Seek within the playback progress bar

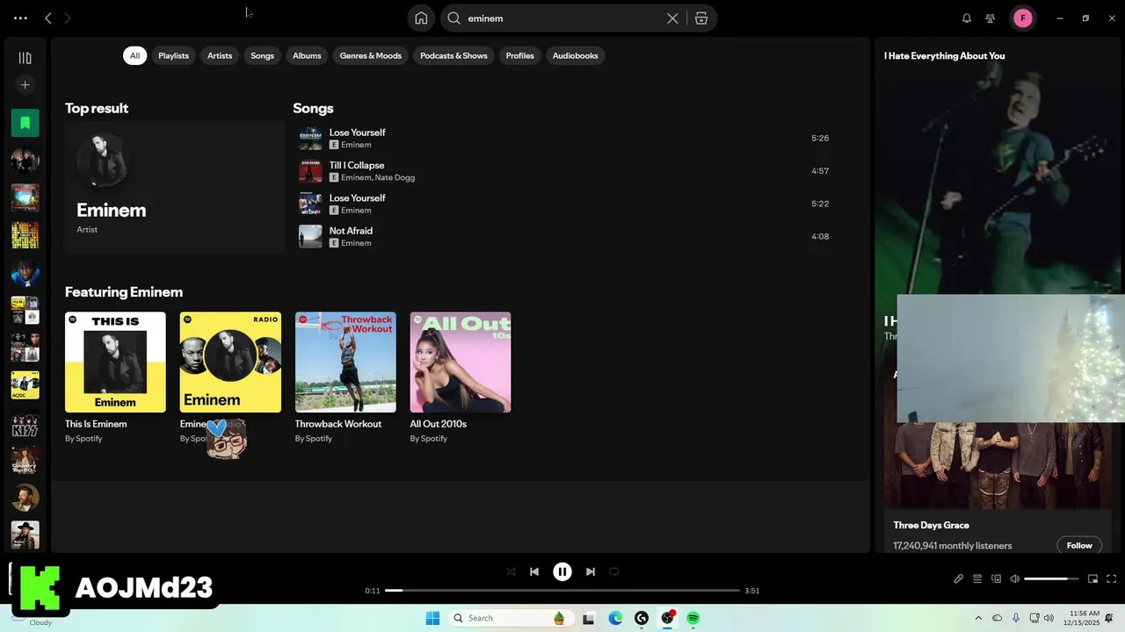562,591
